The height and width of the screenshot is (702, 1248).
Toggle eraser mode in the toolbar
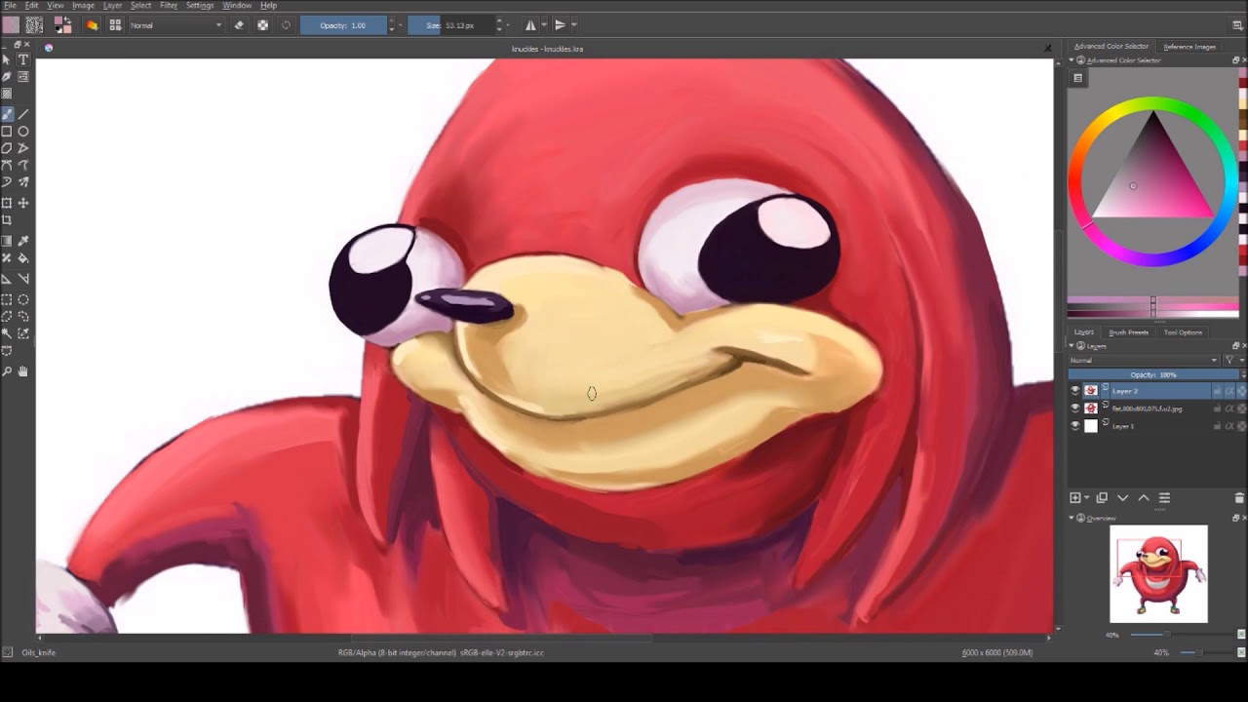(x=239, y=25)
